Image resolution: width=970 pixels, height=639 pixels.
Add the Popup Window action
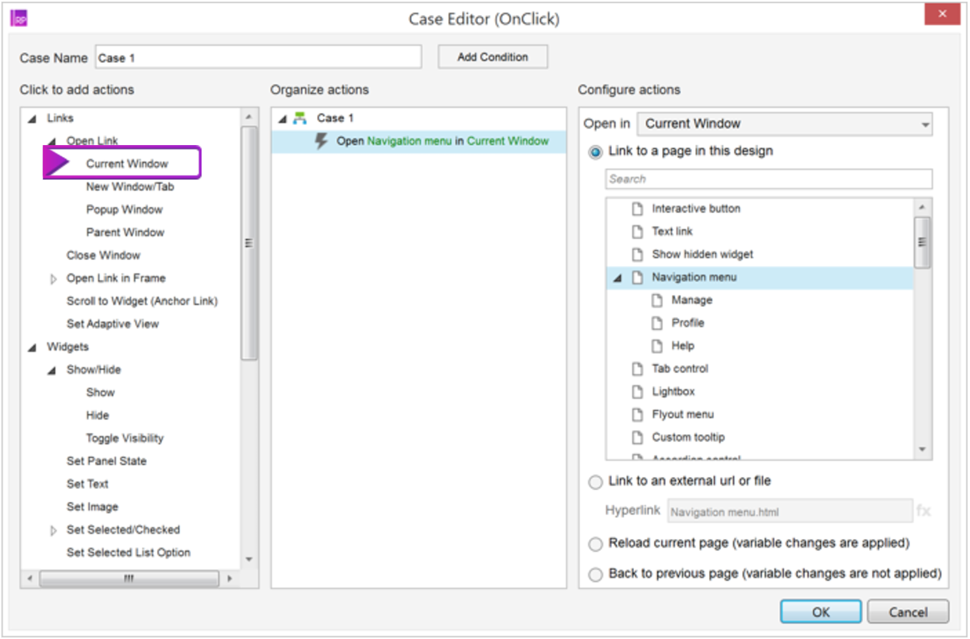(x=125, y=209)
